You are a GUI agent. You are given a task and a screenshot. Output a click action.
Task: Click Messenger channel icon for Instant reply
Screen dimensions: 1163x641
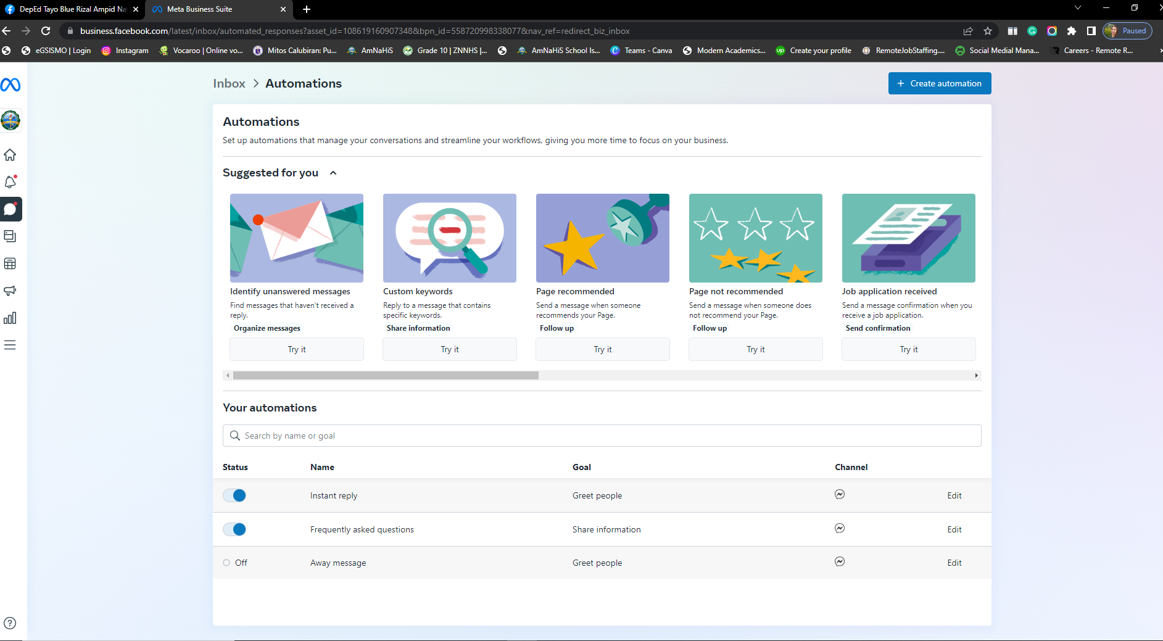coord(840,494)
